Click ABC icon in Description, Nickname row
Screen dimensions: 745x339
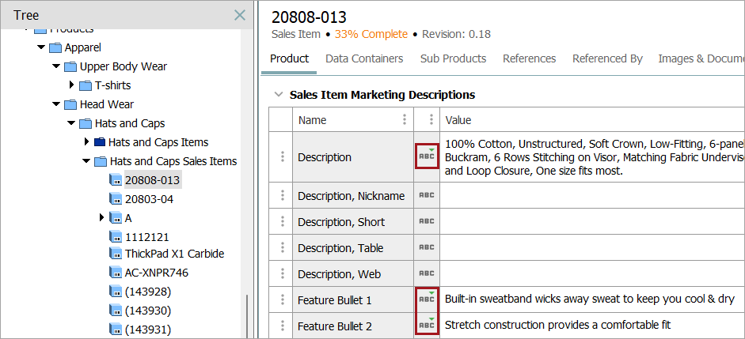click(x=427, y=195)
